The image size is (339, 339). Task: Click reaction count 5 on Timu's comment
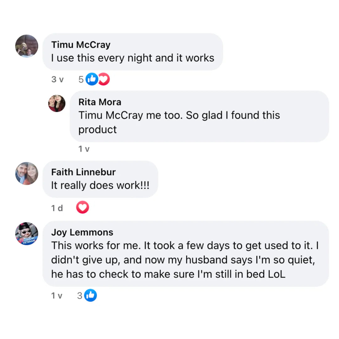click(x=81, y=79)
